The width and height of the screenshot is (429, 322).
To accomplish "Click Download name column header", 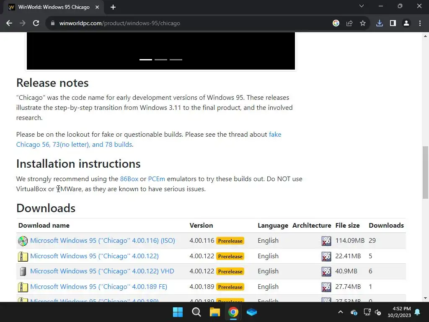I will (x=44, y=225).
